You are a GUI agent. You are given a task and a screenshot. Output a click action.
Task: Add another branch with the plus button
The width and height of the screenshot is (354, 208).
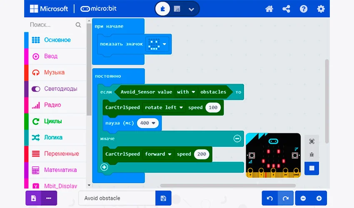(104, 167)
